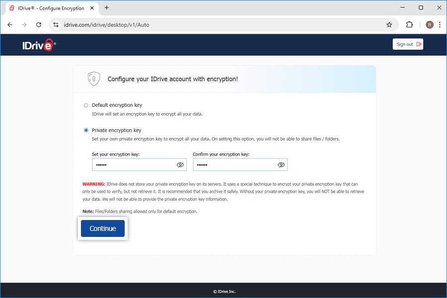This screenshot has width=447, height=298.
Task: Click the Continue button
Action: point(103,228)
